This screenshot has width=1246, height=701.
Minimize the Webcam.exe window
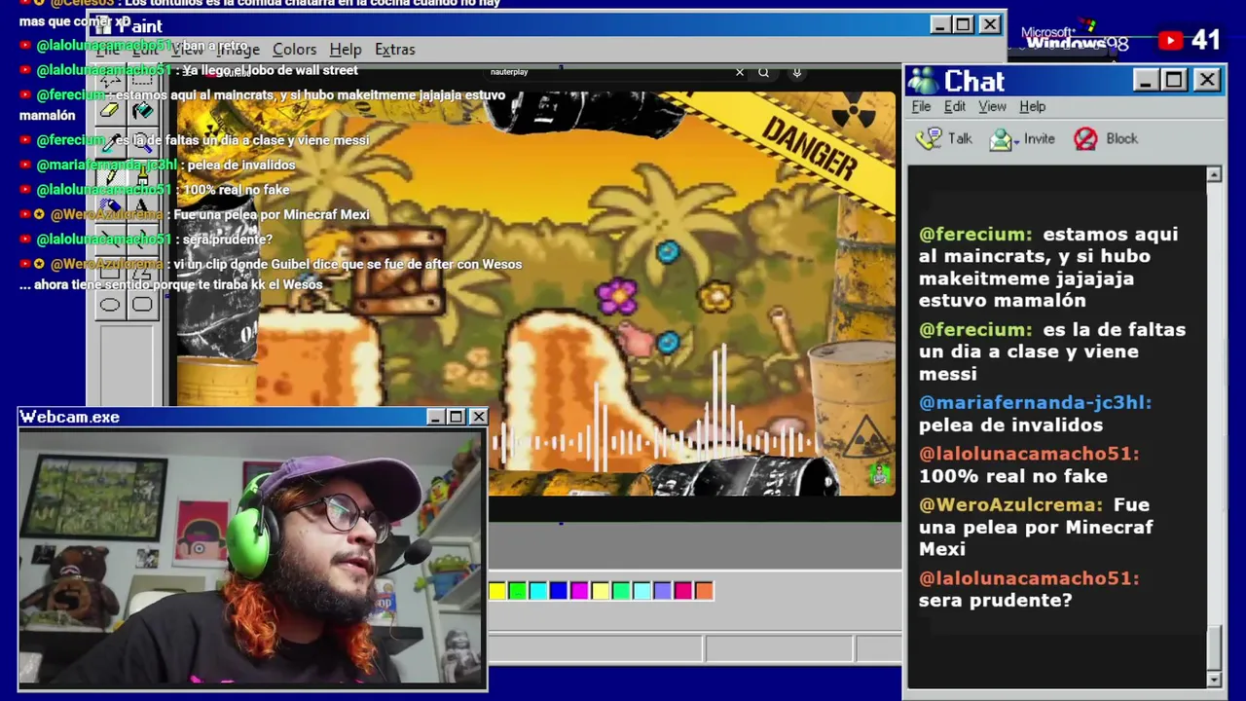tap(435, 417)
